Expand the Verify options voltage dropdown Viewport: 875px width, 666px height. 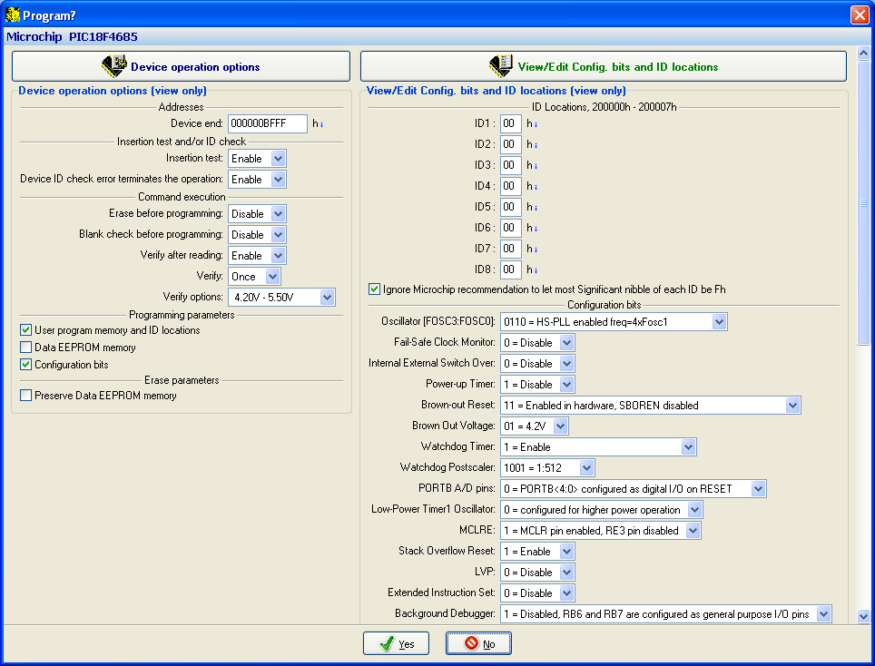tap(327, 297)
